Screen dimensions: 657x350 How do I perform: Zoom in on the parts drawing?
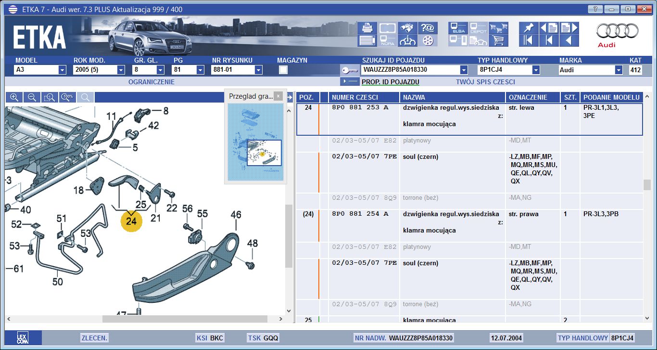click(14, 97)
